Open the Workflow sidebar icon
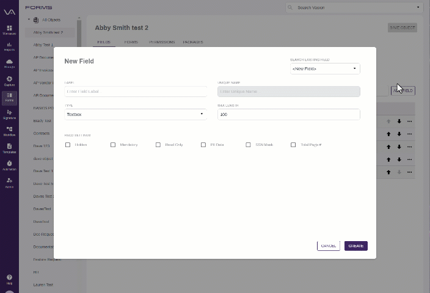Image resolution: width=430 pixels, height=293 pixels. click(9, 131)
